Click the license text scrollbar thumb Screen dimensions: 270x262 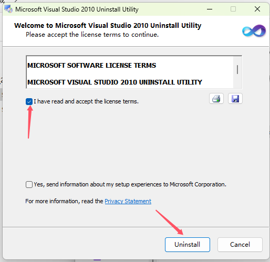coord(237,70)
